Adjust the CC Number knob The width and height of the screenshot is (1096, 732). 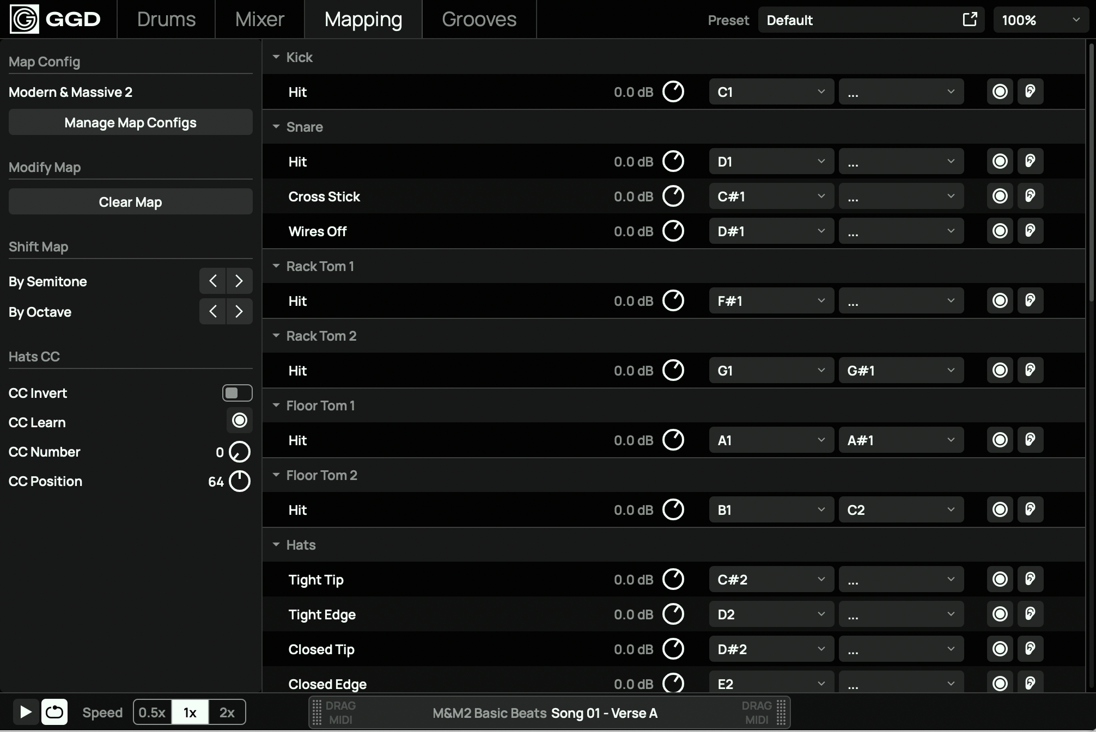[239, 452]
